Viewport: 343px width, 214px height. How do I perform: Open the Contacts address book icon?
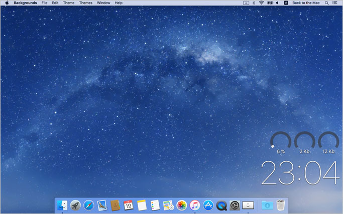pos(116,205)
